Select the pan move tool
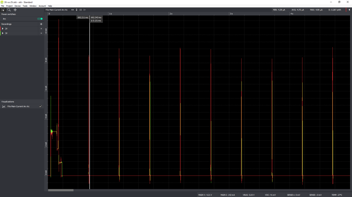This screenshot has height=197, width=352. click(x=15, y=10)
